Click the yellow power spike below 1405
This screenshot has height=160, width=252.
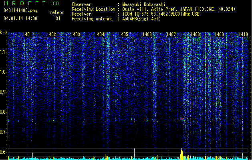pyautogui.click(x=134, y=154)
